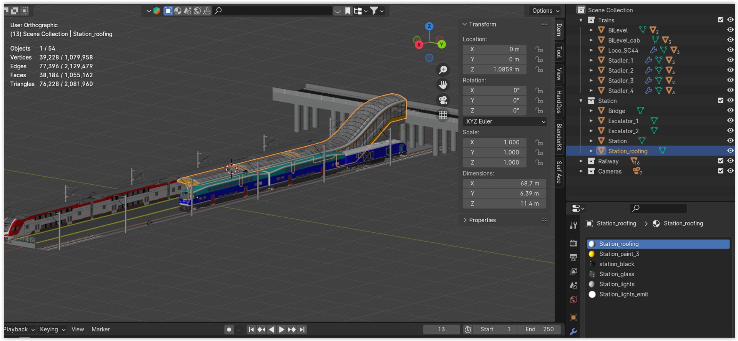Viewport: 738px width, 341px height.
Task: Open the Marker menu
Action: coord(101,329)
